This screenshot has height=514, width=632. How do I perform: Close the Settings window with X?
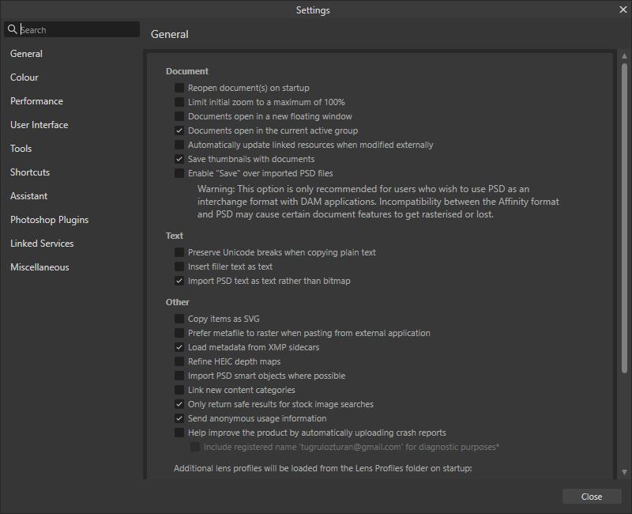pyautogui.click(x=623, y=9)
